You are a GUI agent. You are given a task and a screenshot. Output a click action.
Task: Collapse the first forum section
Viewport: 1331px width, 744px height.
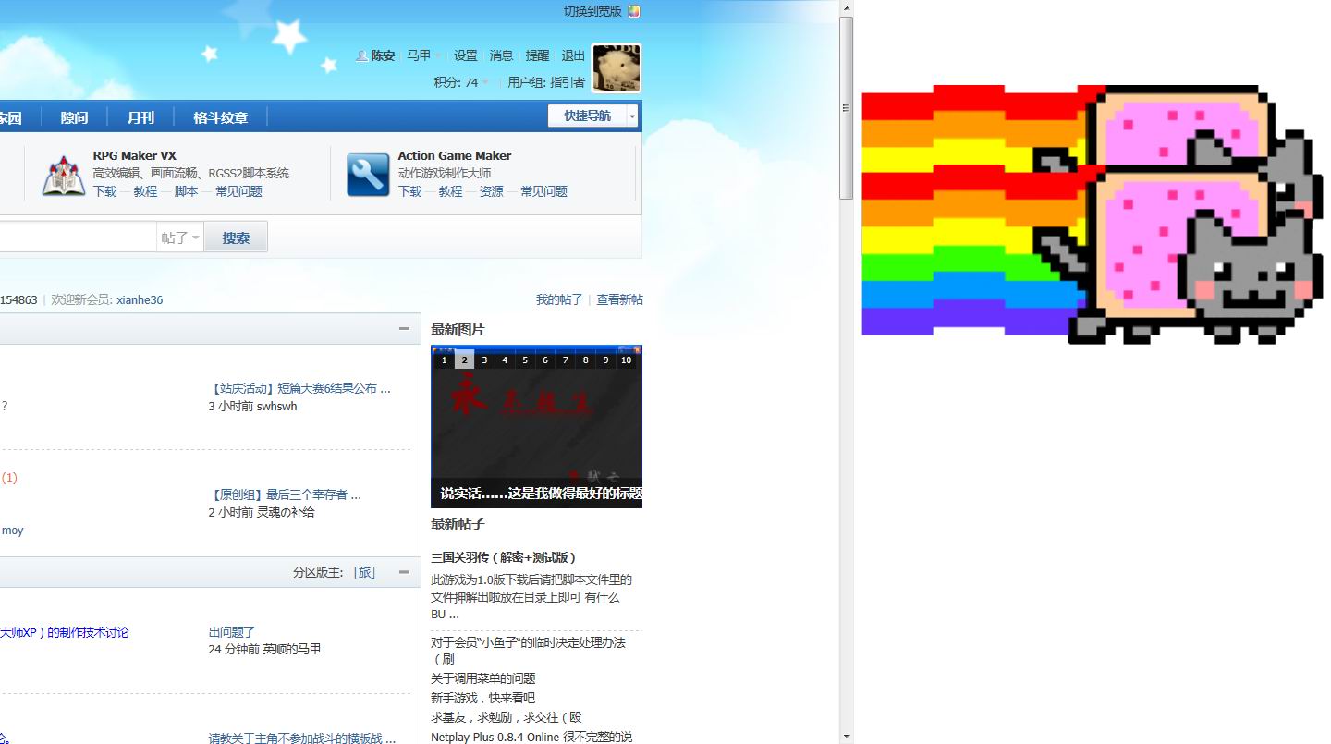(x=404, y=329)
